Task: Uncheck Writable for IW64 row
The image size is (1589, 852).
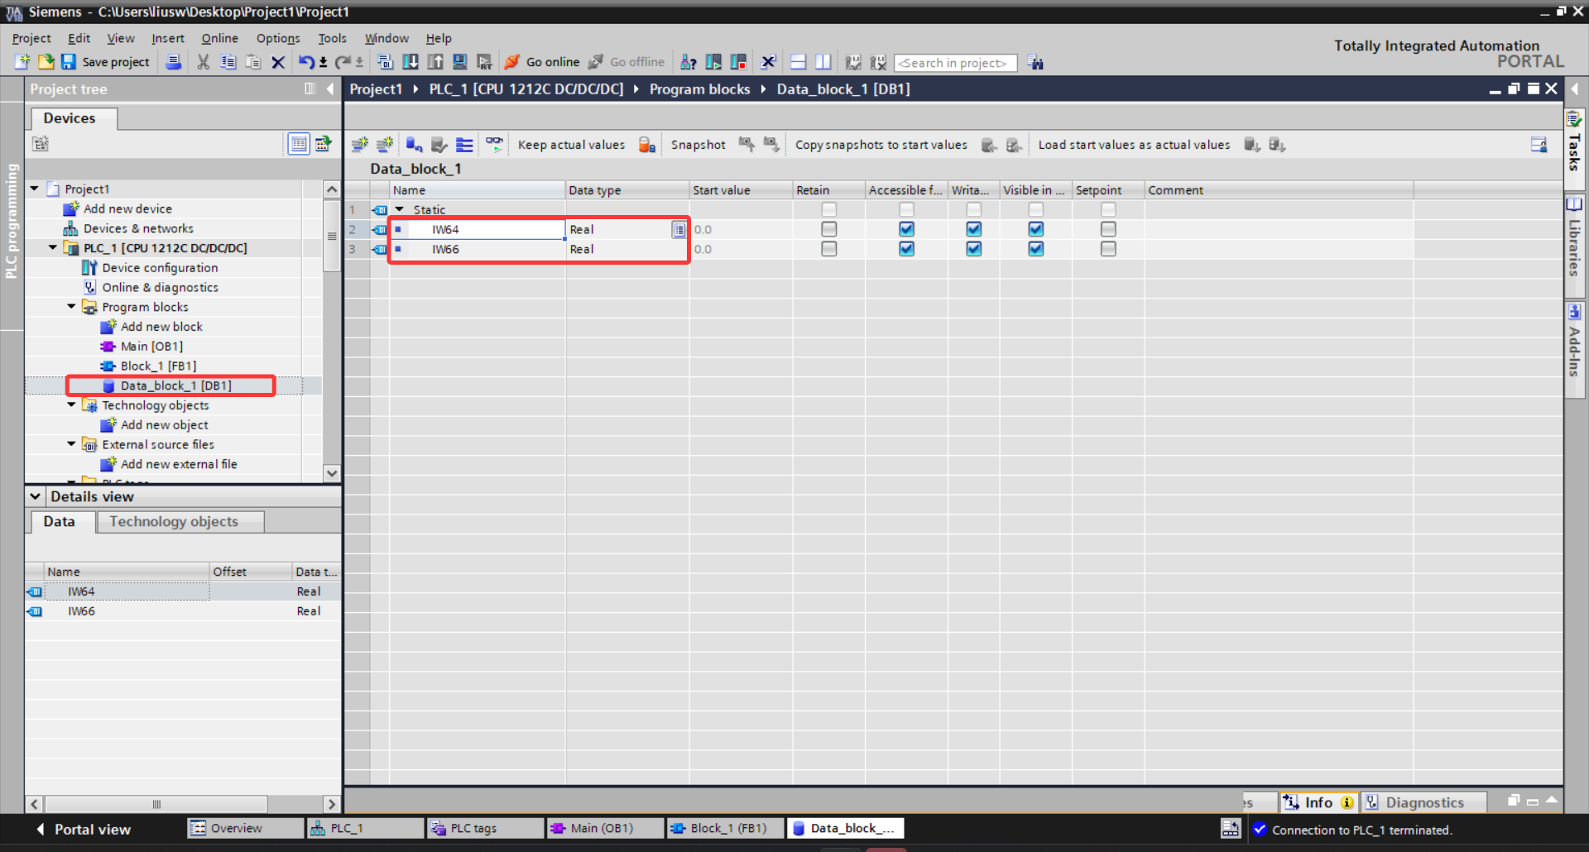Action: pyautogui.click(x=974, y=229)
